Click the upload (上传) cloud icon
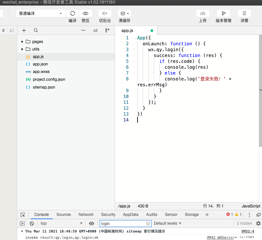Viewport: 262px width, 240px height. (202, 13)
